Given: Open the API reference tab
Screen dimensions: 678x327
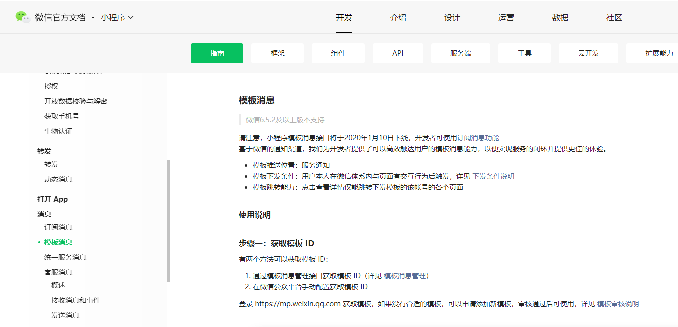Looking at the screenshot, I should [x=398, y=53].
